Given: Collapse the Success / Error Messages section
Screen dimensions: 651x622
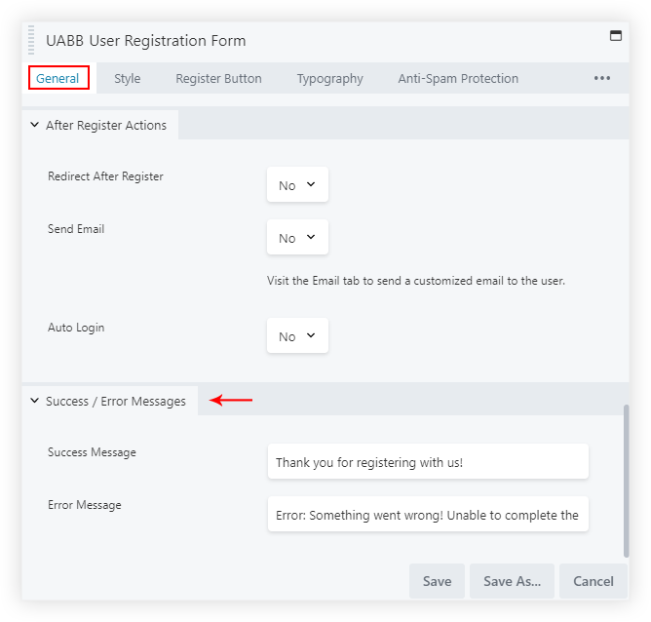Looking at the screenshot, I should click(35, 401).
